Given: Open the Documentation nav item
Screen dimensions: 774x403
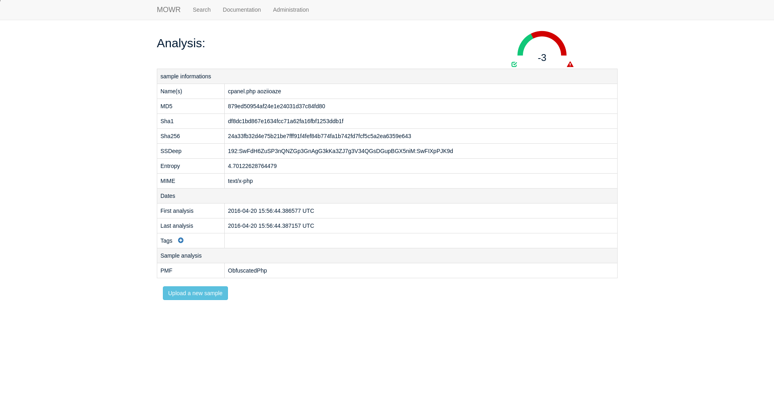Looking at the screenshot, I should click(241, 10).
